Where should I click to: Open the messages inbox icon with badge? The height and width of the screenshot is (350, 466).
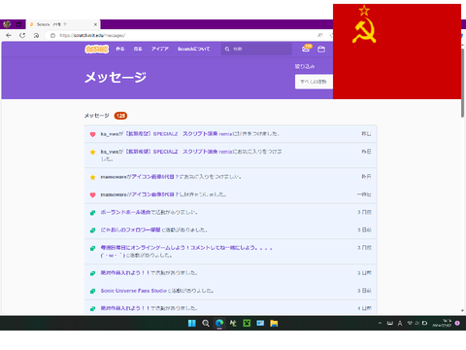[x=306, y=49]
